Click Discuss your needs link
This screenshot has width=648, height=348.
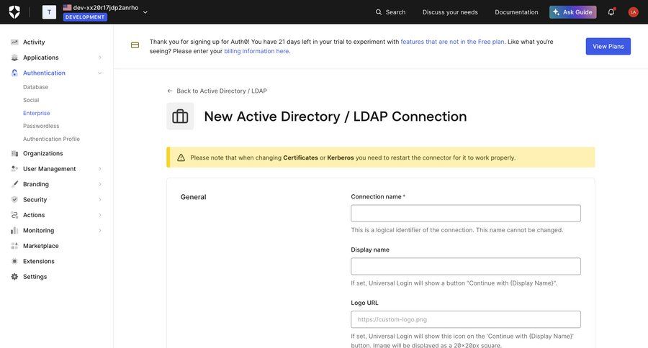[450, 12]
